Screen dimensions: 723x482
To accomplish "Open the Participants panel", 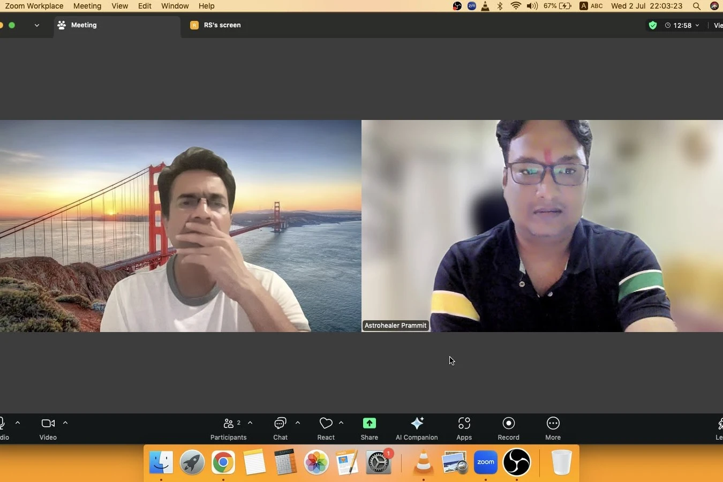I will pos(228,428).
